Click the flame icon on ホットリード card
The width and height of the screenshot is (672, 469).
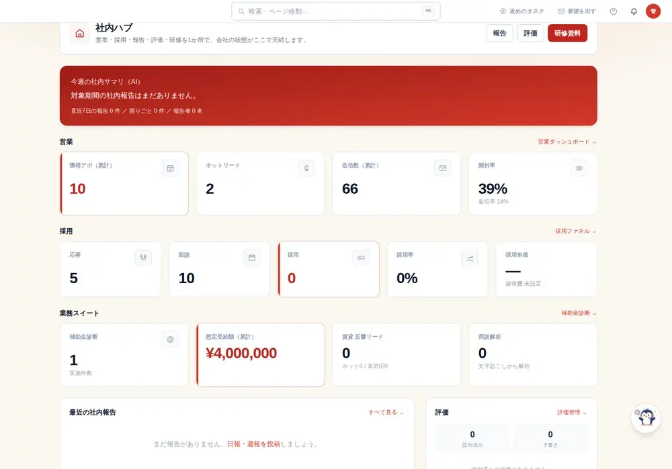click(306, 168)
